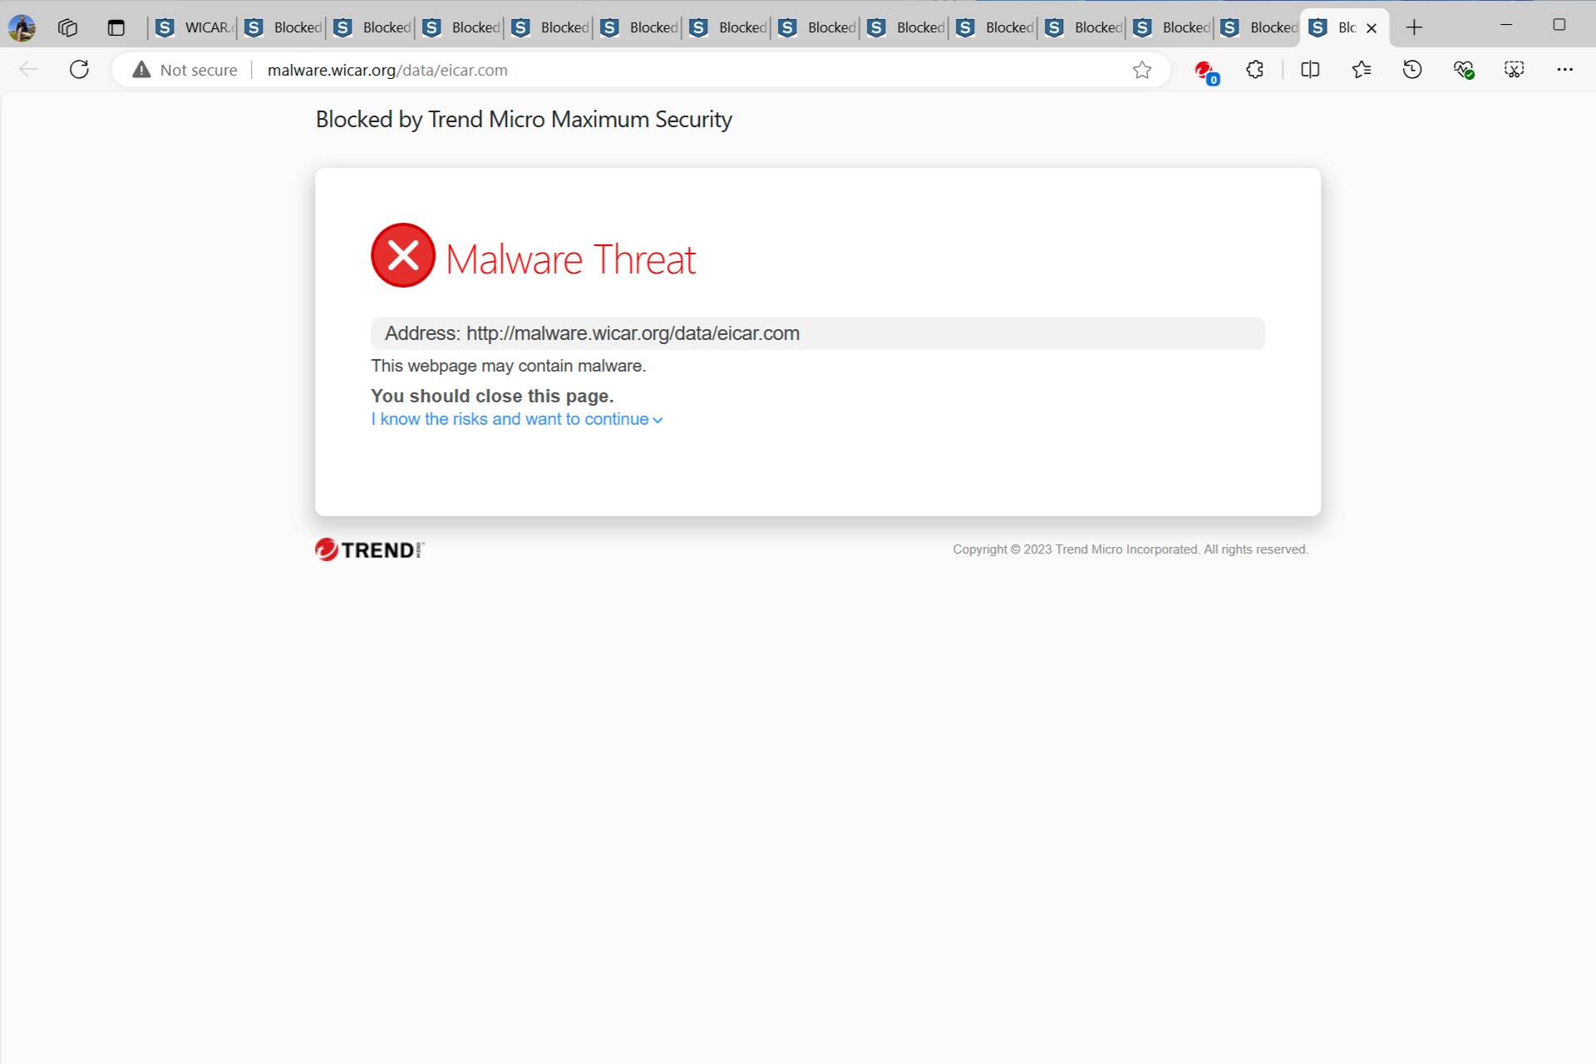Screen dimensions: 1596x1064
Task: Click 'I know the risks and want to continue'
Action: coord(516,419)
